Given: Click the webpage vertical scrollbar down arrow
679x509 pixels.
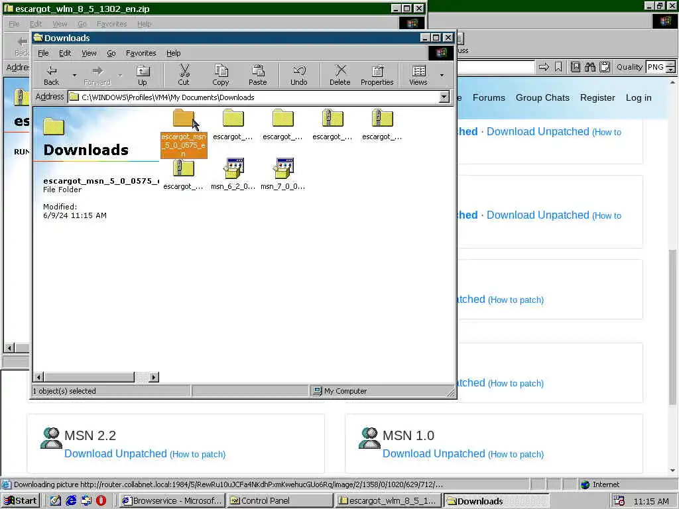Looking at the screenshot, I should click(x=672, y=471).
